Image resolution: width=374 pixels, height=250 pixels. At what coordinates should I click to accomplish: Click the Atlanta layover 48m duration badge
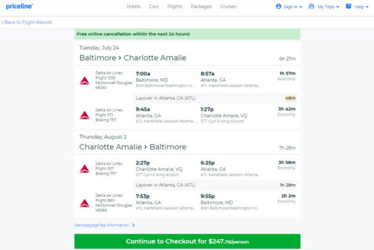290,99
